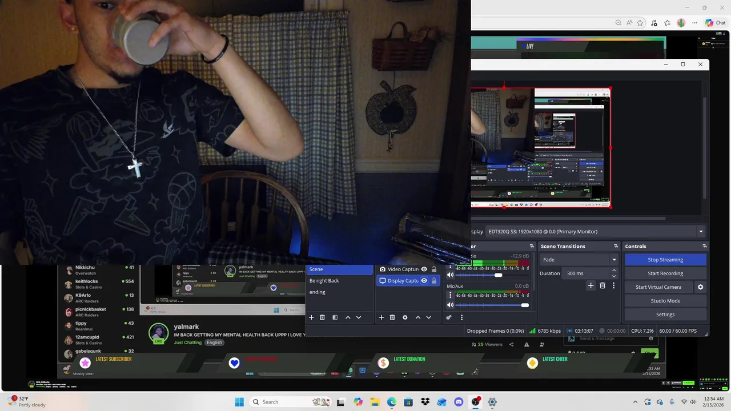Open scene filters icon in Scenes toolbar
The width and height of the screenshot is (731, 411).
pos(335,317)
